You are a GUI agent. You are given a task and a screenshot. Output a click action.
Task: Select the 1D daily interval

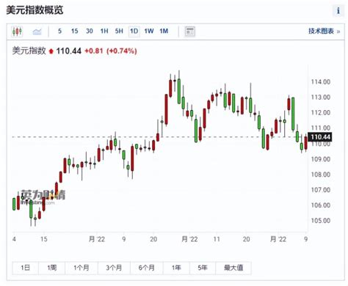click(x=134, y=31)
